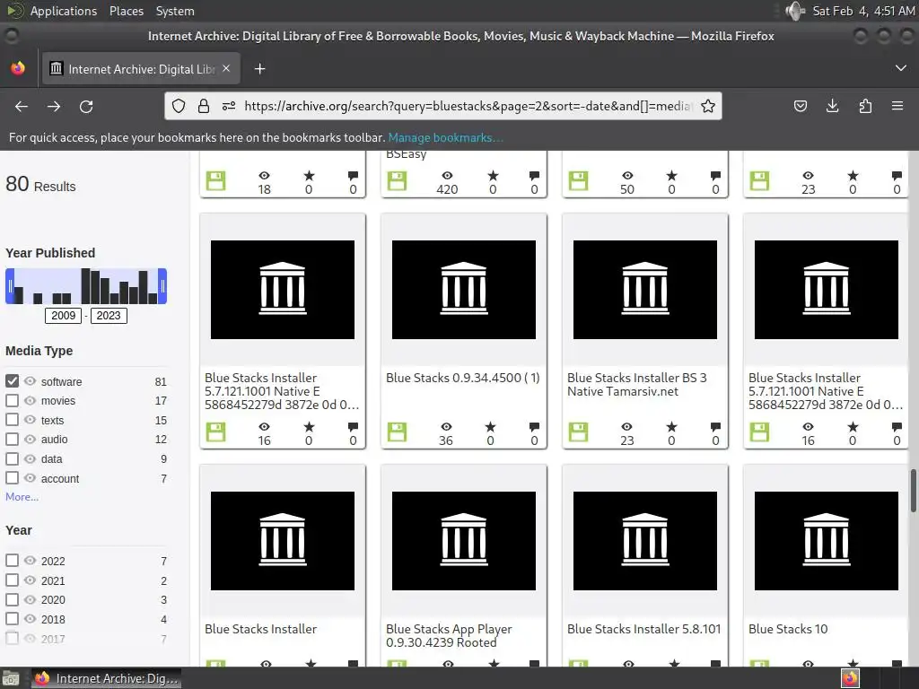
Task: Reload the current page
Action: [86, 107]
